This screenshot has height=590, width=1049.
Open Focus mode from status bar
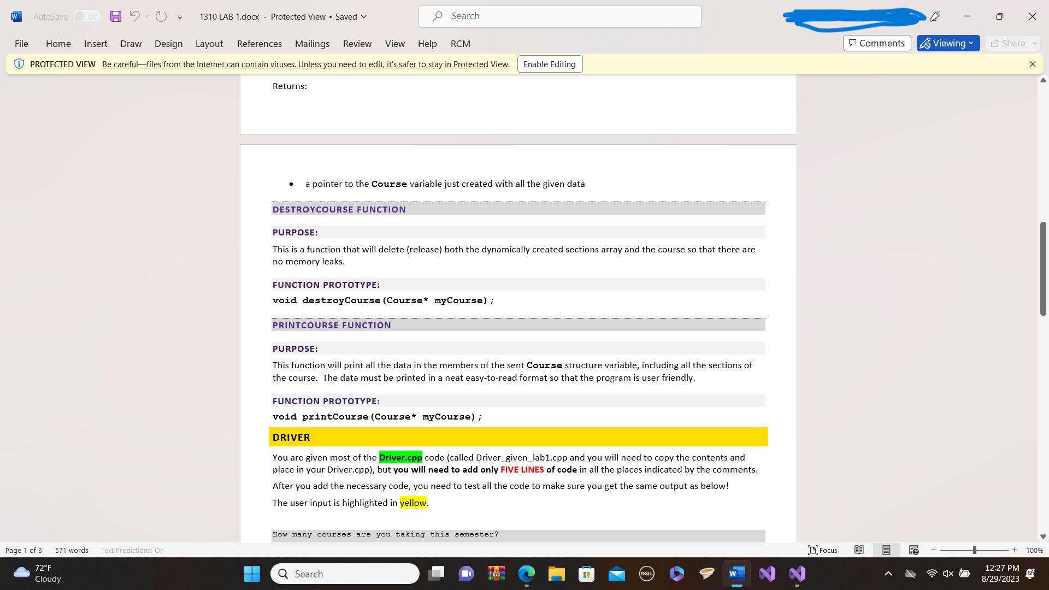(x=823, y=550)
